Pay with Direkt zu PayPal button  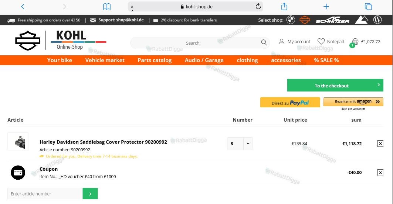click(x=290, y=102)
